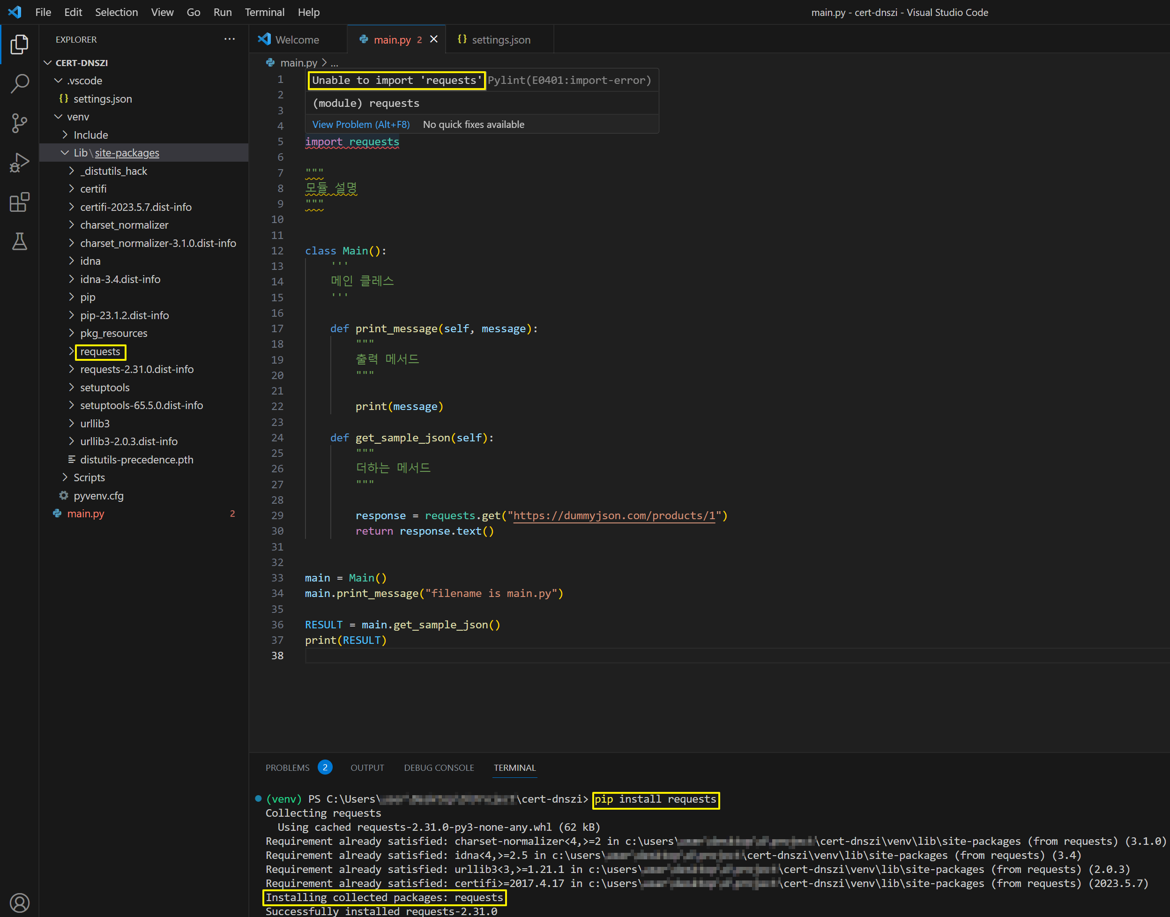Expand the Scripts folder
The image size is (1170, 917).
point(89,477)
